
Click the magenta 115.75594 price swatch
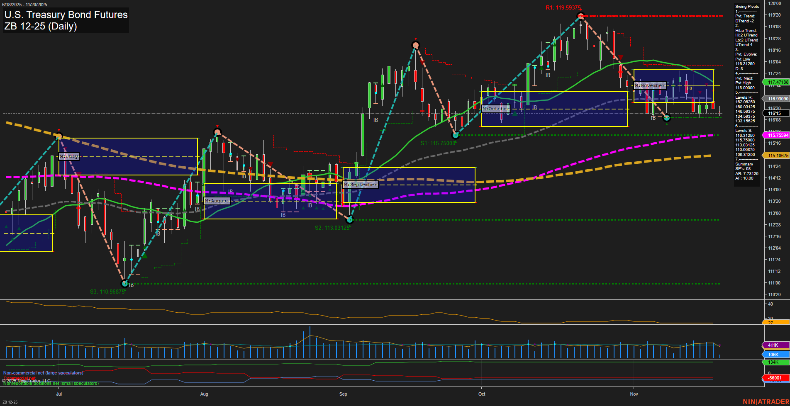[x=777, y=135]
